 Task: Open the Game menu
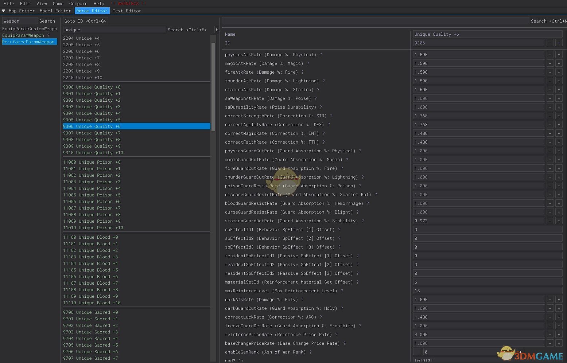coord(58,4)
